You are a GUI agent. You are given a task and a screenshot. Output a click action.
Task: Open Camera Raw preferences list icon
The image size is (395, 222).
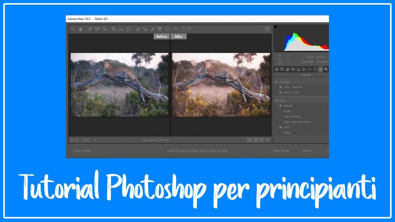[x=175, y=29]
